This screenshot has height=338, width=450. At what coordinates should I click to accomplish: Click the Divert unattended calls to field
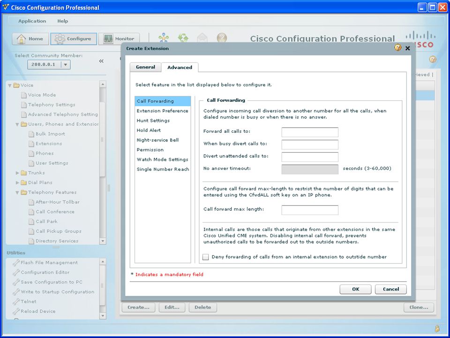(x=310, y=157)
